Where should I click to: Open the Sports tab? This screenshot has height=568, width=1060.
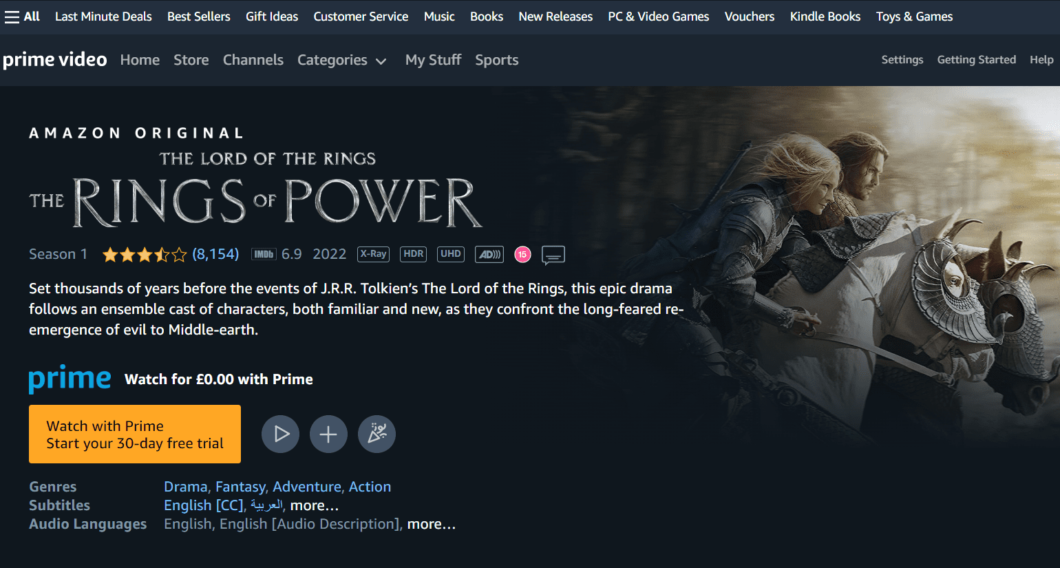coord(497,60)
